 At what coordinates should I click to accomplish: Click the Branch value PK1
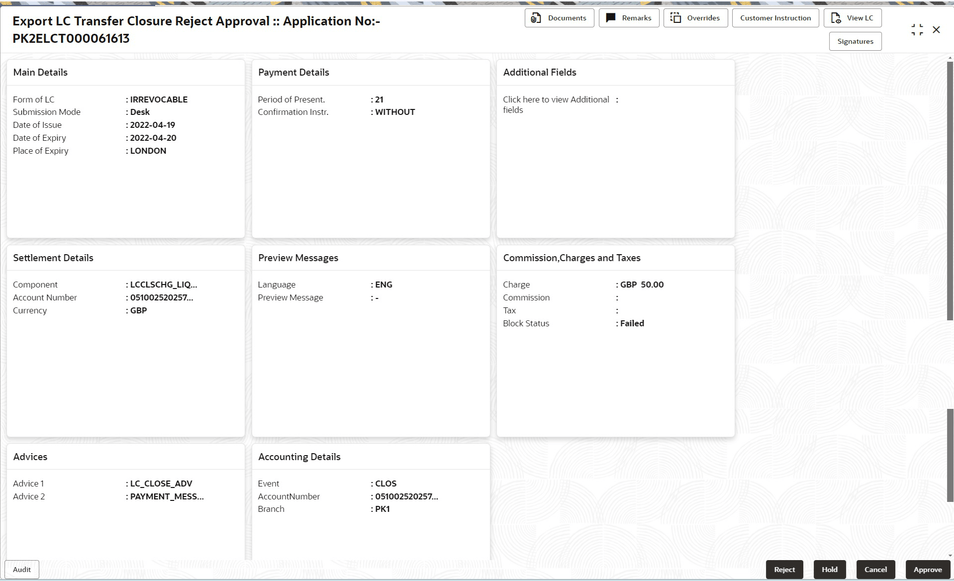(382, 509)
